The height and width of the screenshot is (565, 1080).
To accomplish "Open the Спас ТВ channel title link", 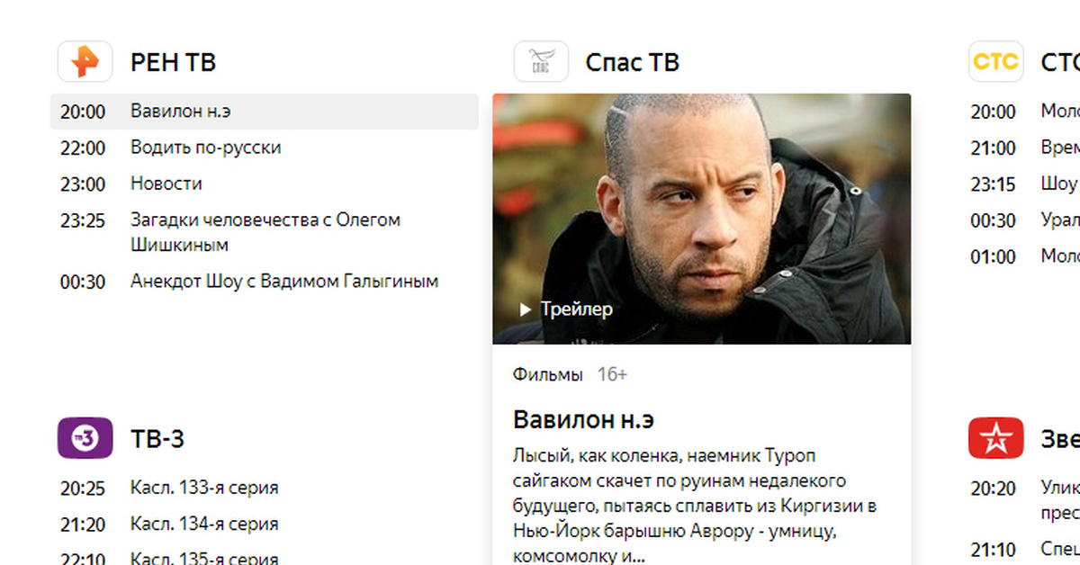I will (632, 62).
